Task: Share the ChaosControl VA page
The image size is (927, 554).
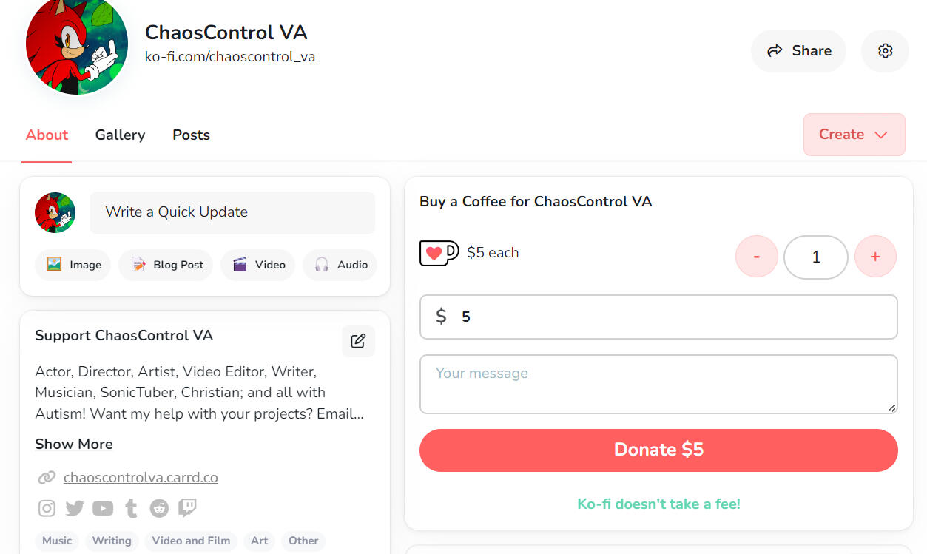Action: (x=798, y=51)
